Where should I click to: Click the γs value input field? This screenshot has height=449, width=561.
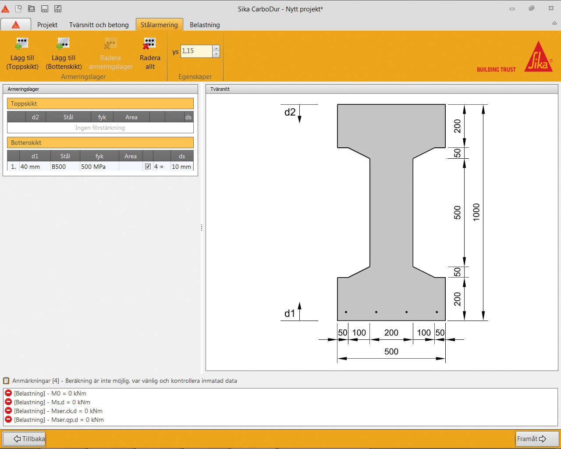pyautogui.click(x=196, y=51)
